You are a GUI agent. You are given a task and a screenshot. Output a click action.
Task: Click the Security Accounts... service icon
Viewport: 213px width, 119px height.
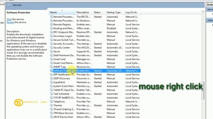tap(51, 44)
